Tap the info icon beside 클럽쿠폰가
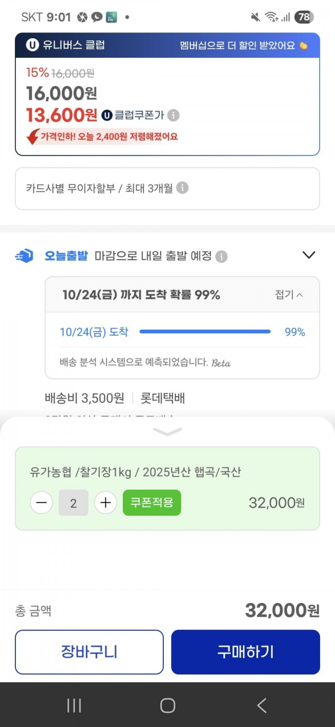 (173, 115)
